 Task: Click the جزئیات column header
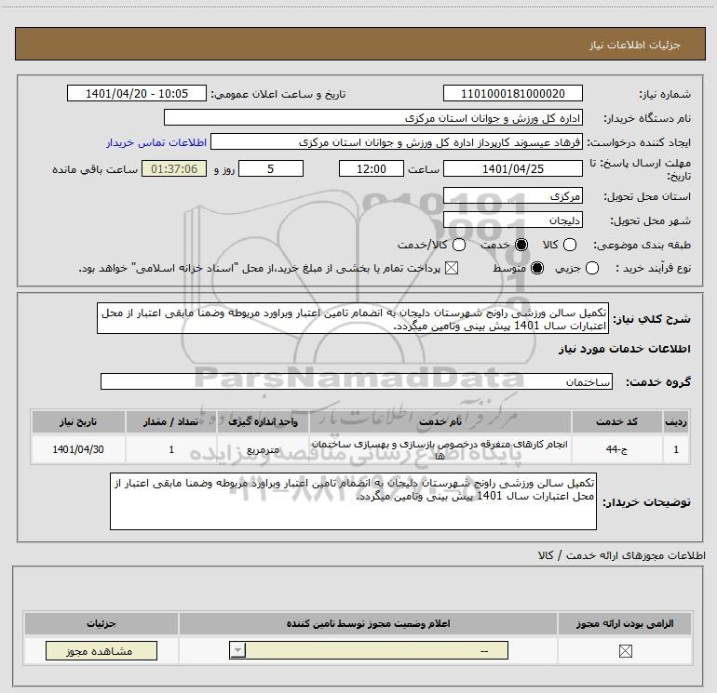pos(101,623)
